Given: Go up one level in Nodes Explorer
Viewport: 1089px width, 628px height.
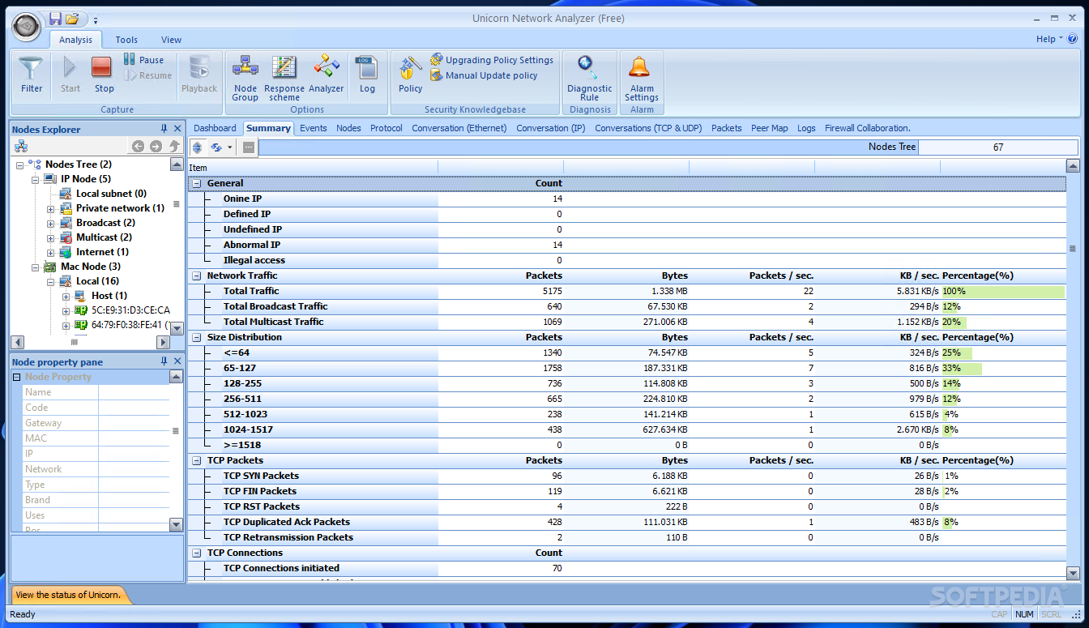Looking at the screenshot, I should click(173, 147).
